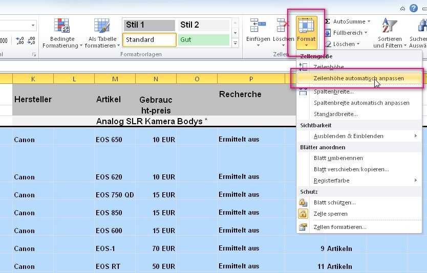Choose Spaltenbreite... menu entry

pyautogui.click(x=359, y=92)
